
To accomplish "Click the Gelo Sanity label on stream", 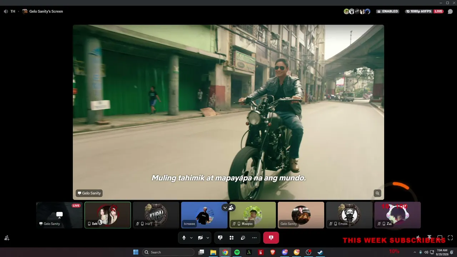I will click(89, 193).
